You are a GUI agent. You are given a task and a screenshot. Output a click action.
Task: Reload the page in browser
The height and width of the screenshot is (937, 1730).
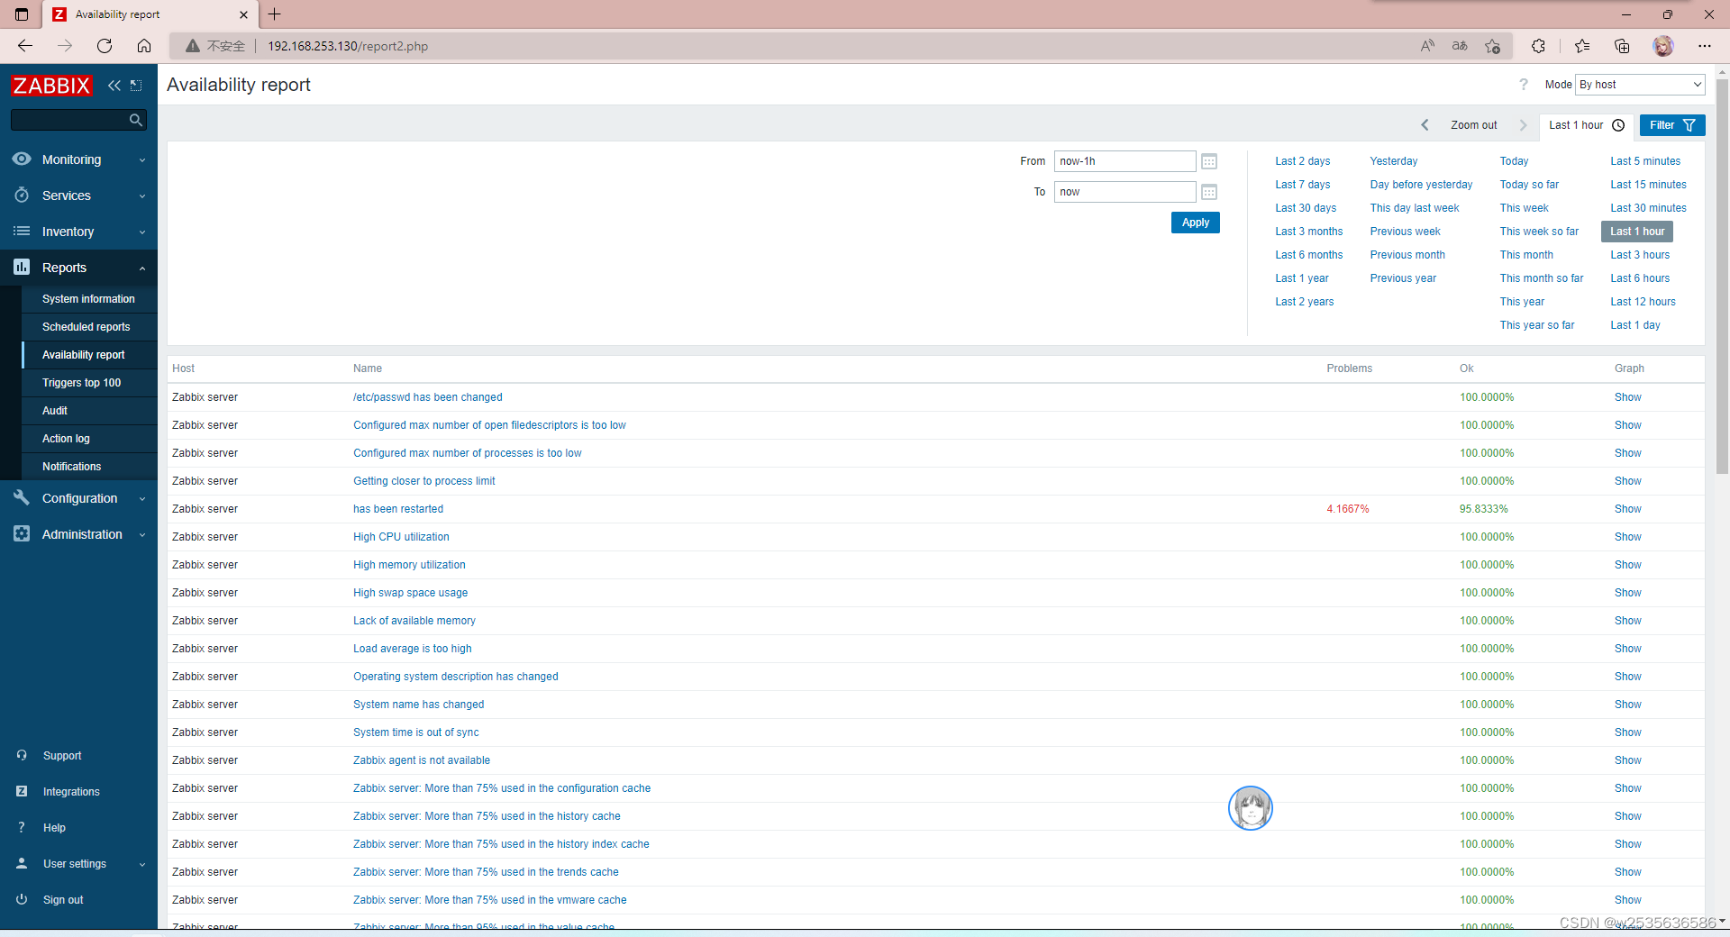[105, 46]
